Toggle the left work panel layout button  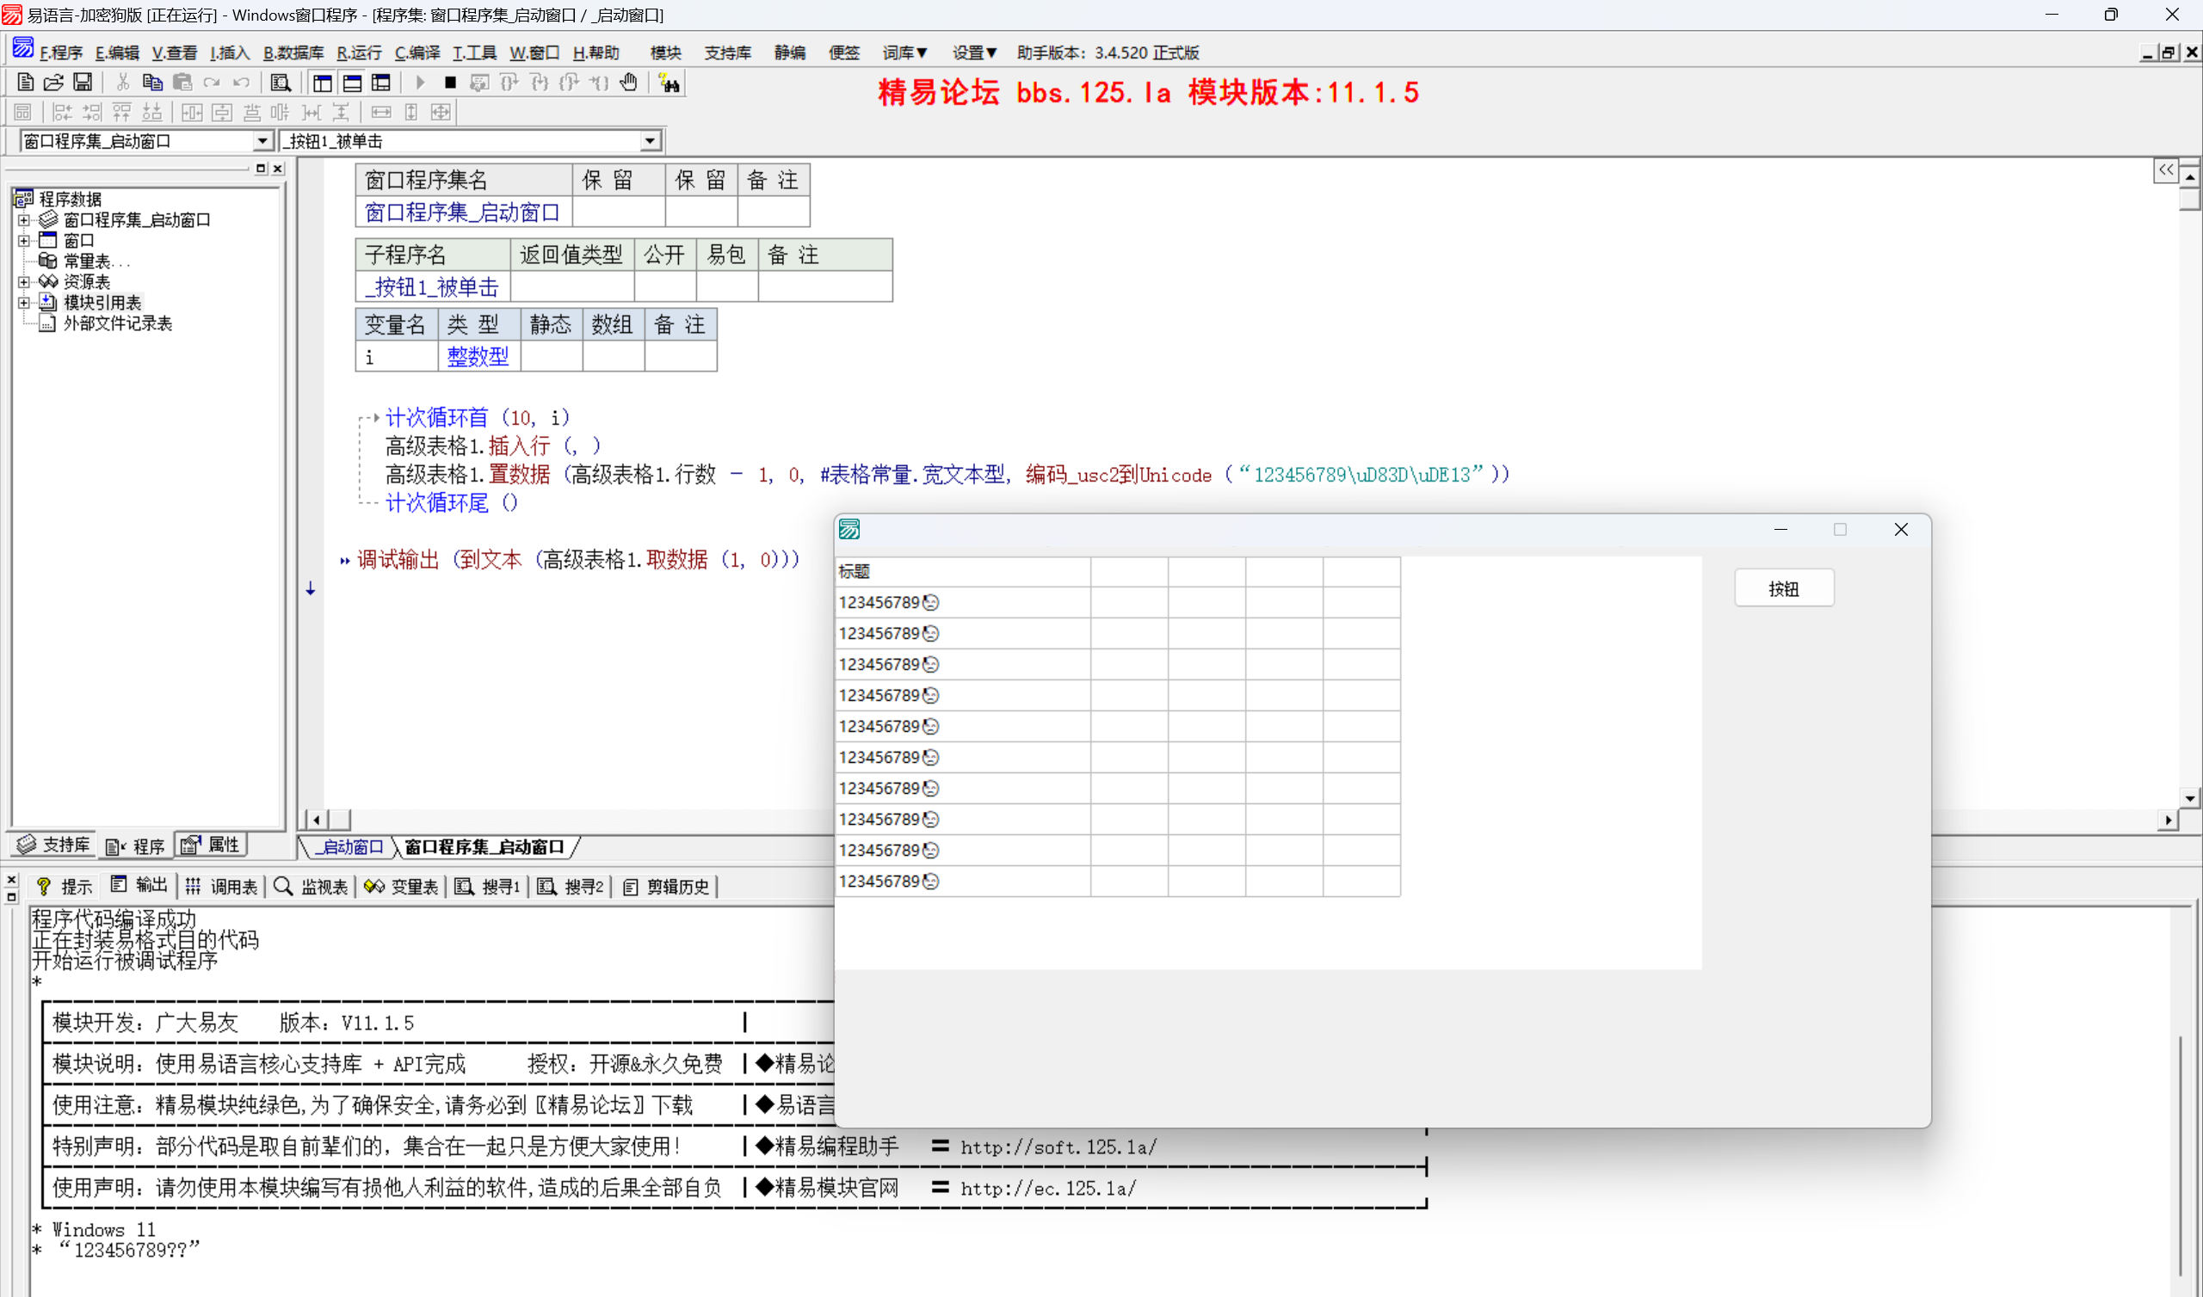click(323, 83)
